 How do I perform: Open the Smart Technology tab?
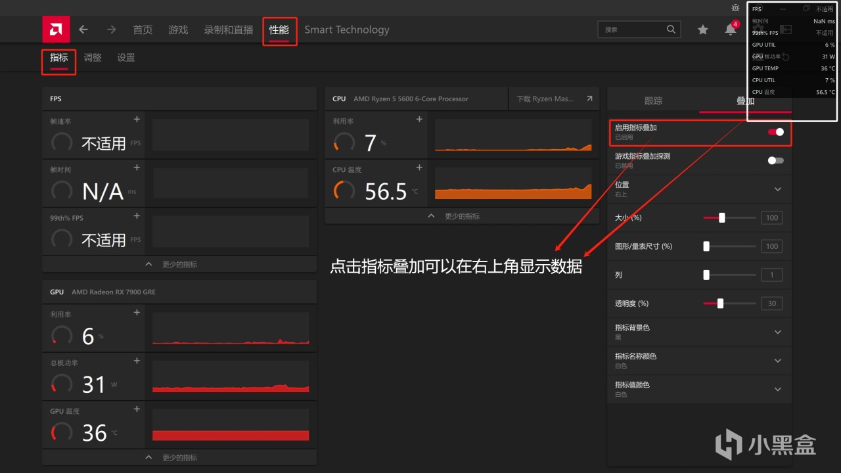347,30
